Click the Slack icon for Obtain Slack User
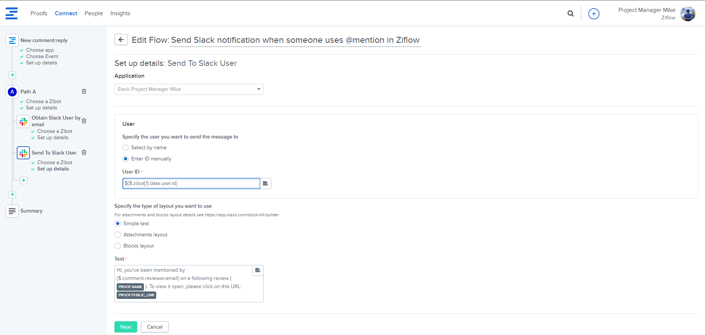 tap(23, 122)
